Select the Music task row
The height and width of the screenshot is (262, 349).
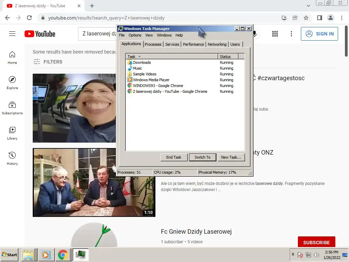tap(185, 68)
